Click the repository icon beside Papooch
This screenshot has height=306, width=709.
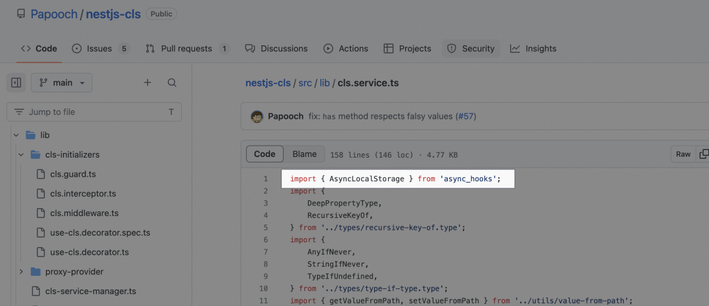point(21,14)
